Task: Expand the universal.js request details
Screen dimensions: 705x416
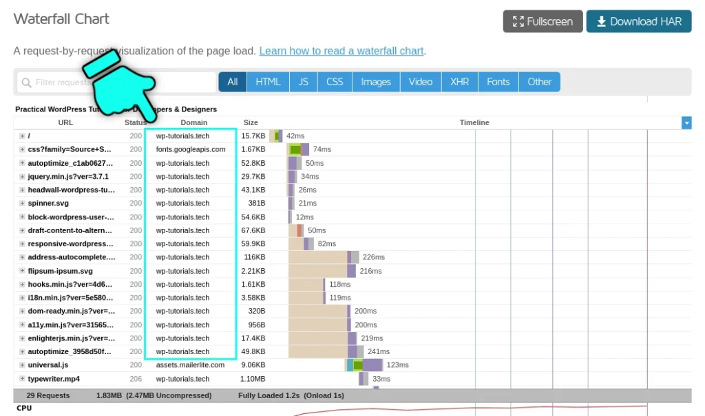Action: tap(21, 365)
